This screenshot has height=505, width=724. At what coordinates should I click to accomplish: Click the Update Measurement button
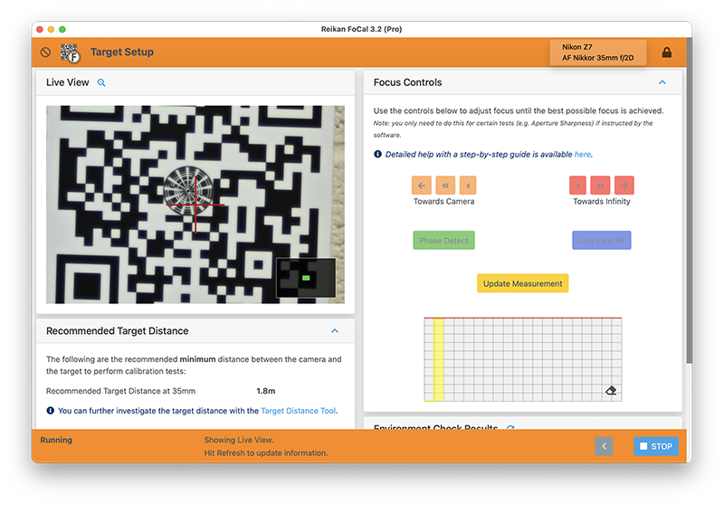pos(523,283)
